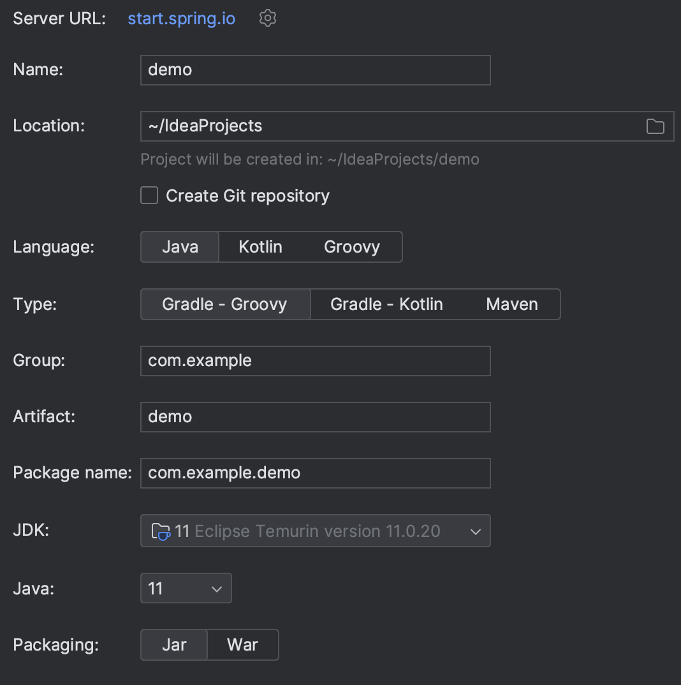Click the JDK Eclipse Temurin combo box
This screenshot has height=685, width=681.
(316, 531)
